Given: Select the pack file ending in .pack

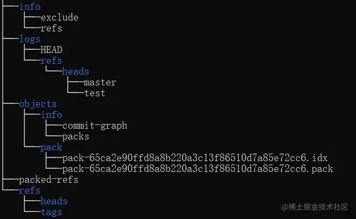Looking at the screenshot, I should tap(197, 169).
